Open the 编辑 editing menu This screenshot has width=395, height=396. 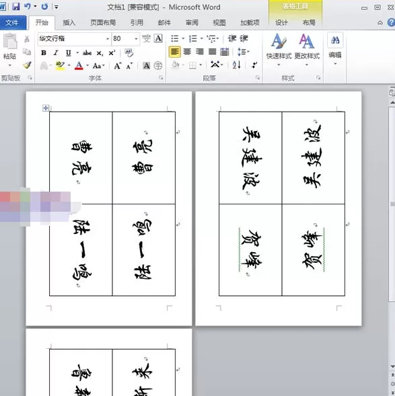[335, 48]
